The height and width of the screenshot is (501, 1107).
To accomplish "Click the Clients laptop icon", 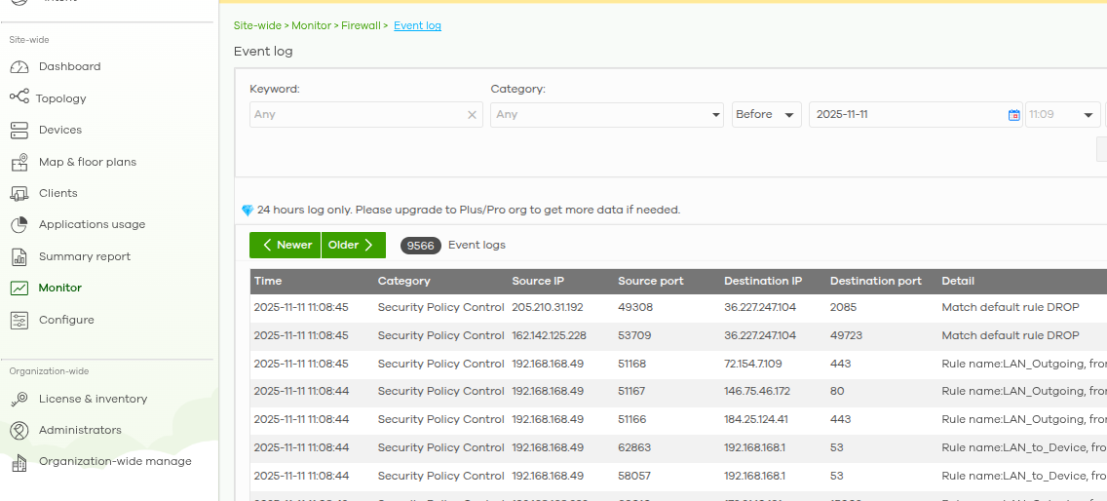I will pyautogui.click(x=19, y=193).
